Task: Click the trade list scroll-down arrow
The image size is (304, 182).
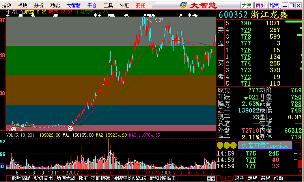Action: pos(300,171)
